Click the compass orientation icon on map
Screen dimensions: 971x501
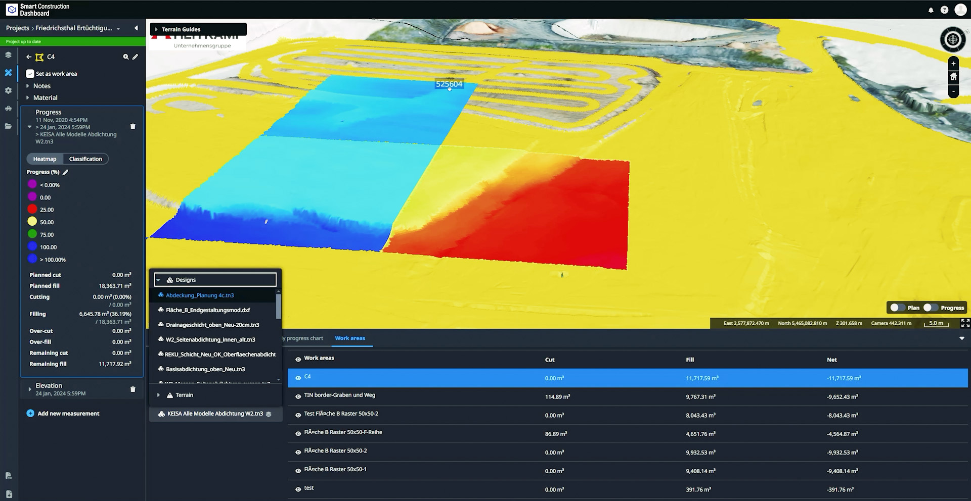[953, 39]
